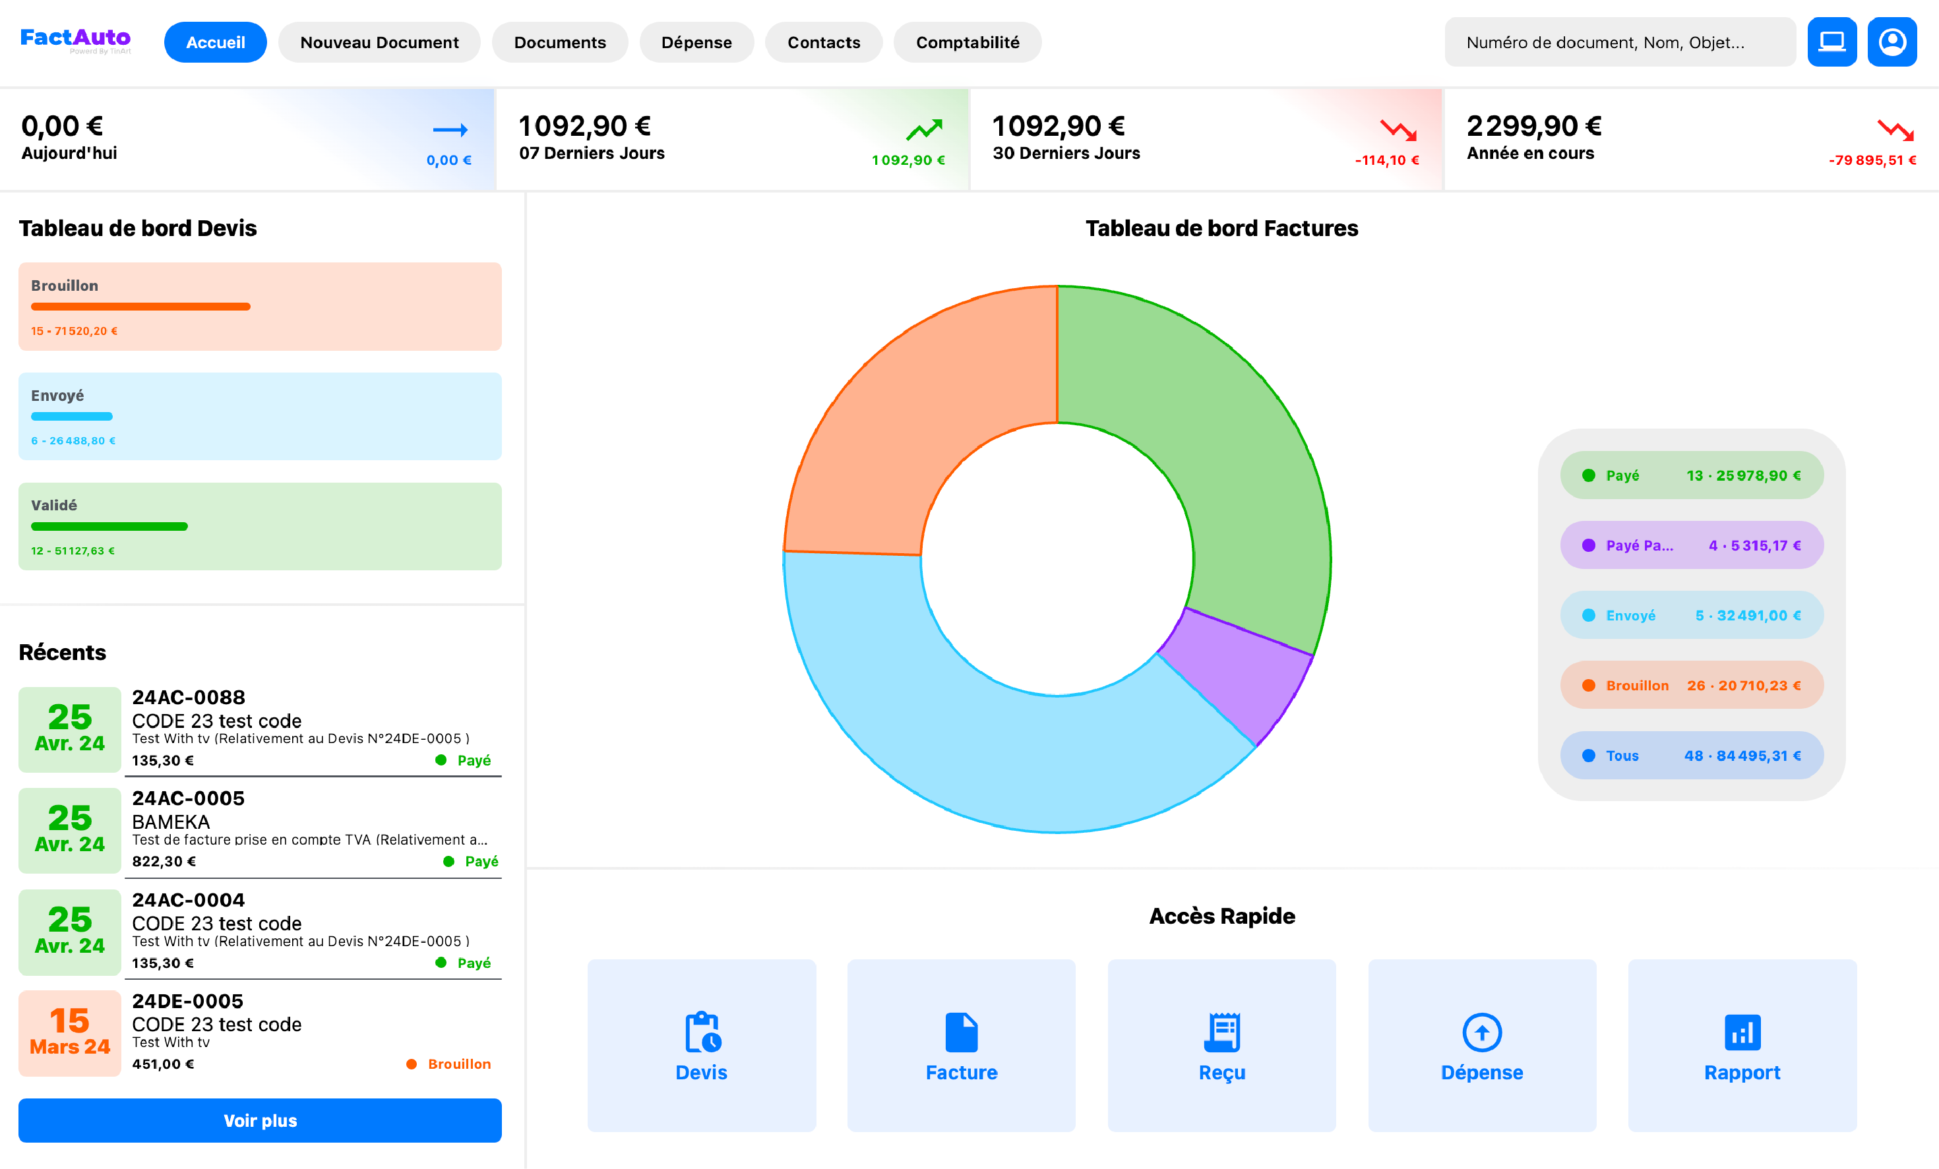Click the 15 Mars 24 date badge
1939x1169 pixels.
pyautogui.click(x=70, y=1033)
